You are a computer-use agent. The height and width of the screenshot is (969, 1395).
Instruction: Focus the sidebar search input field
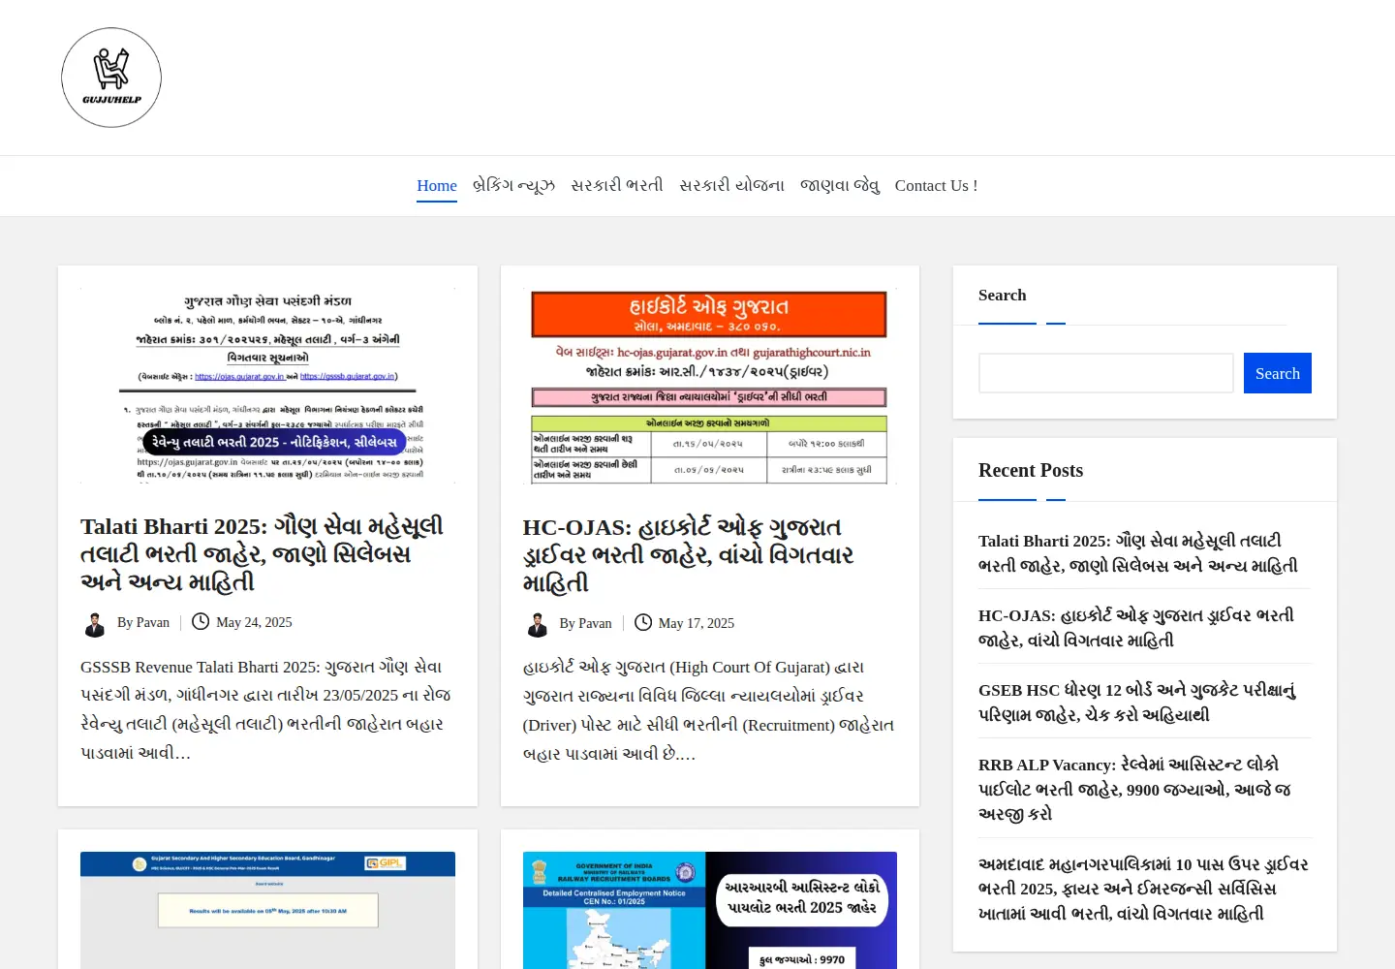(1105, 373)
